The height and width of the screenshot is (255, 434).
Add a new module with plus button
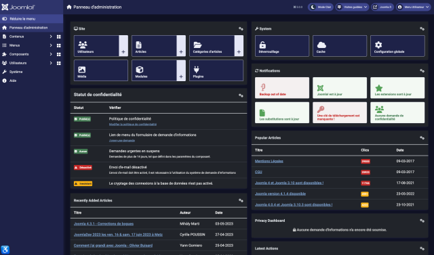(x=181, y=70)
